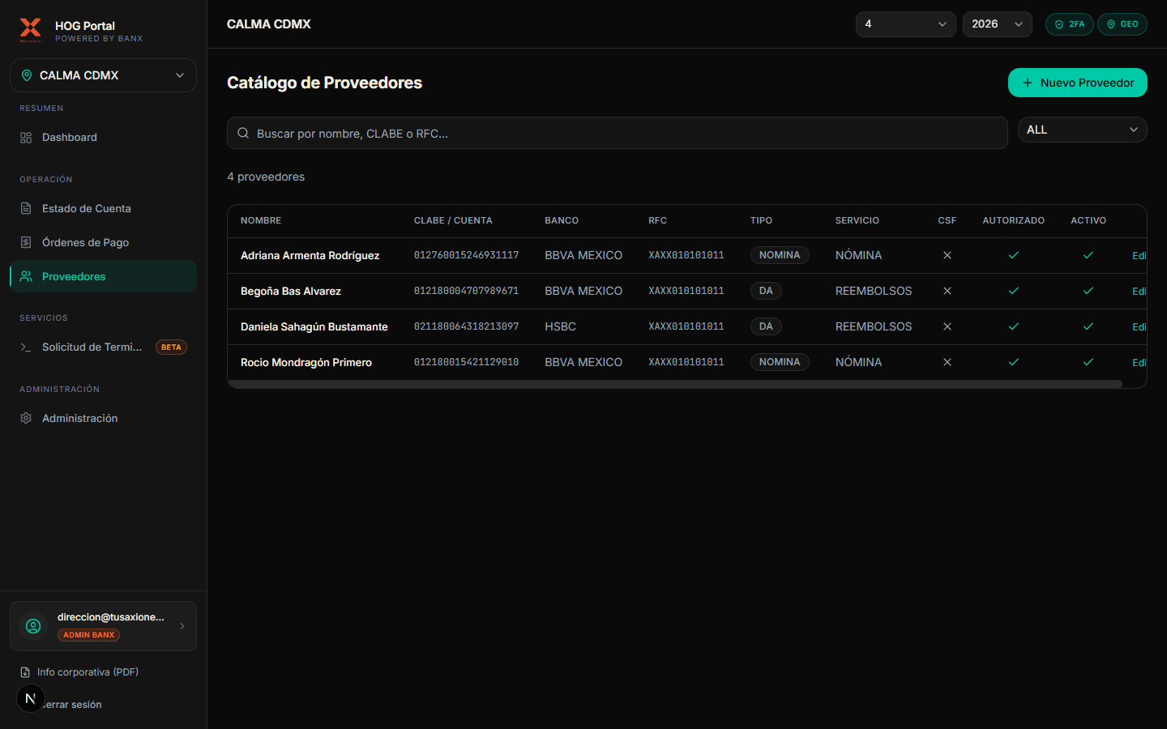This screenshot has height=729, width=1167.
Task: Open the month dropdown showing 4
Action: click(905, 24)
